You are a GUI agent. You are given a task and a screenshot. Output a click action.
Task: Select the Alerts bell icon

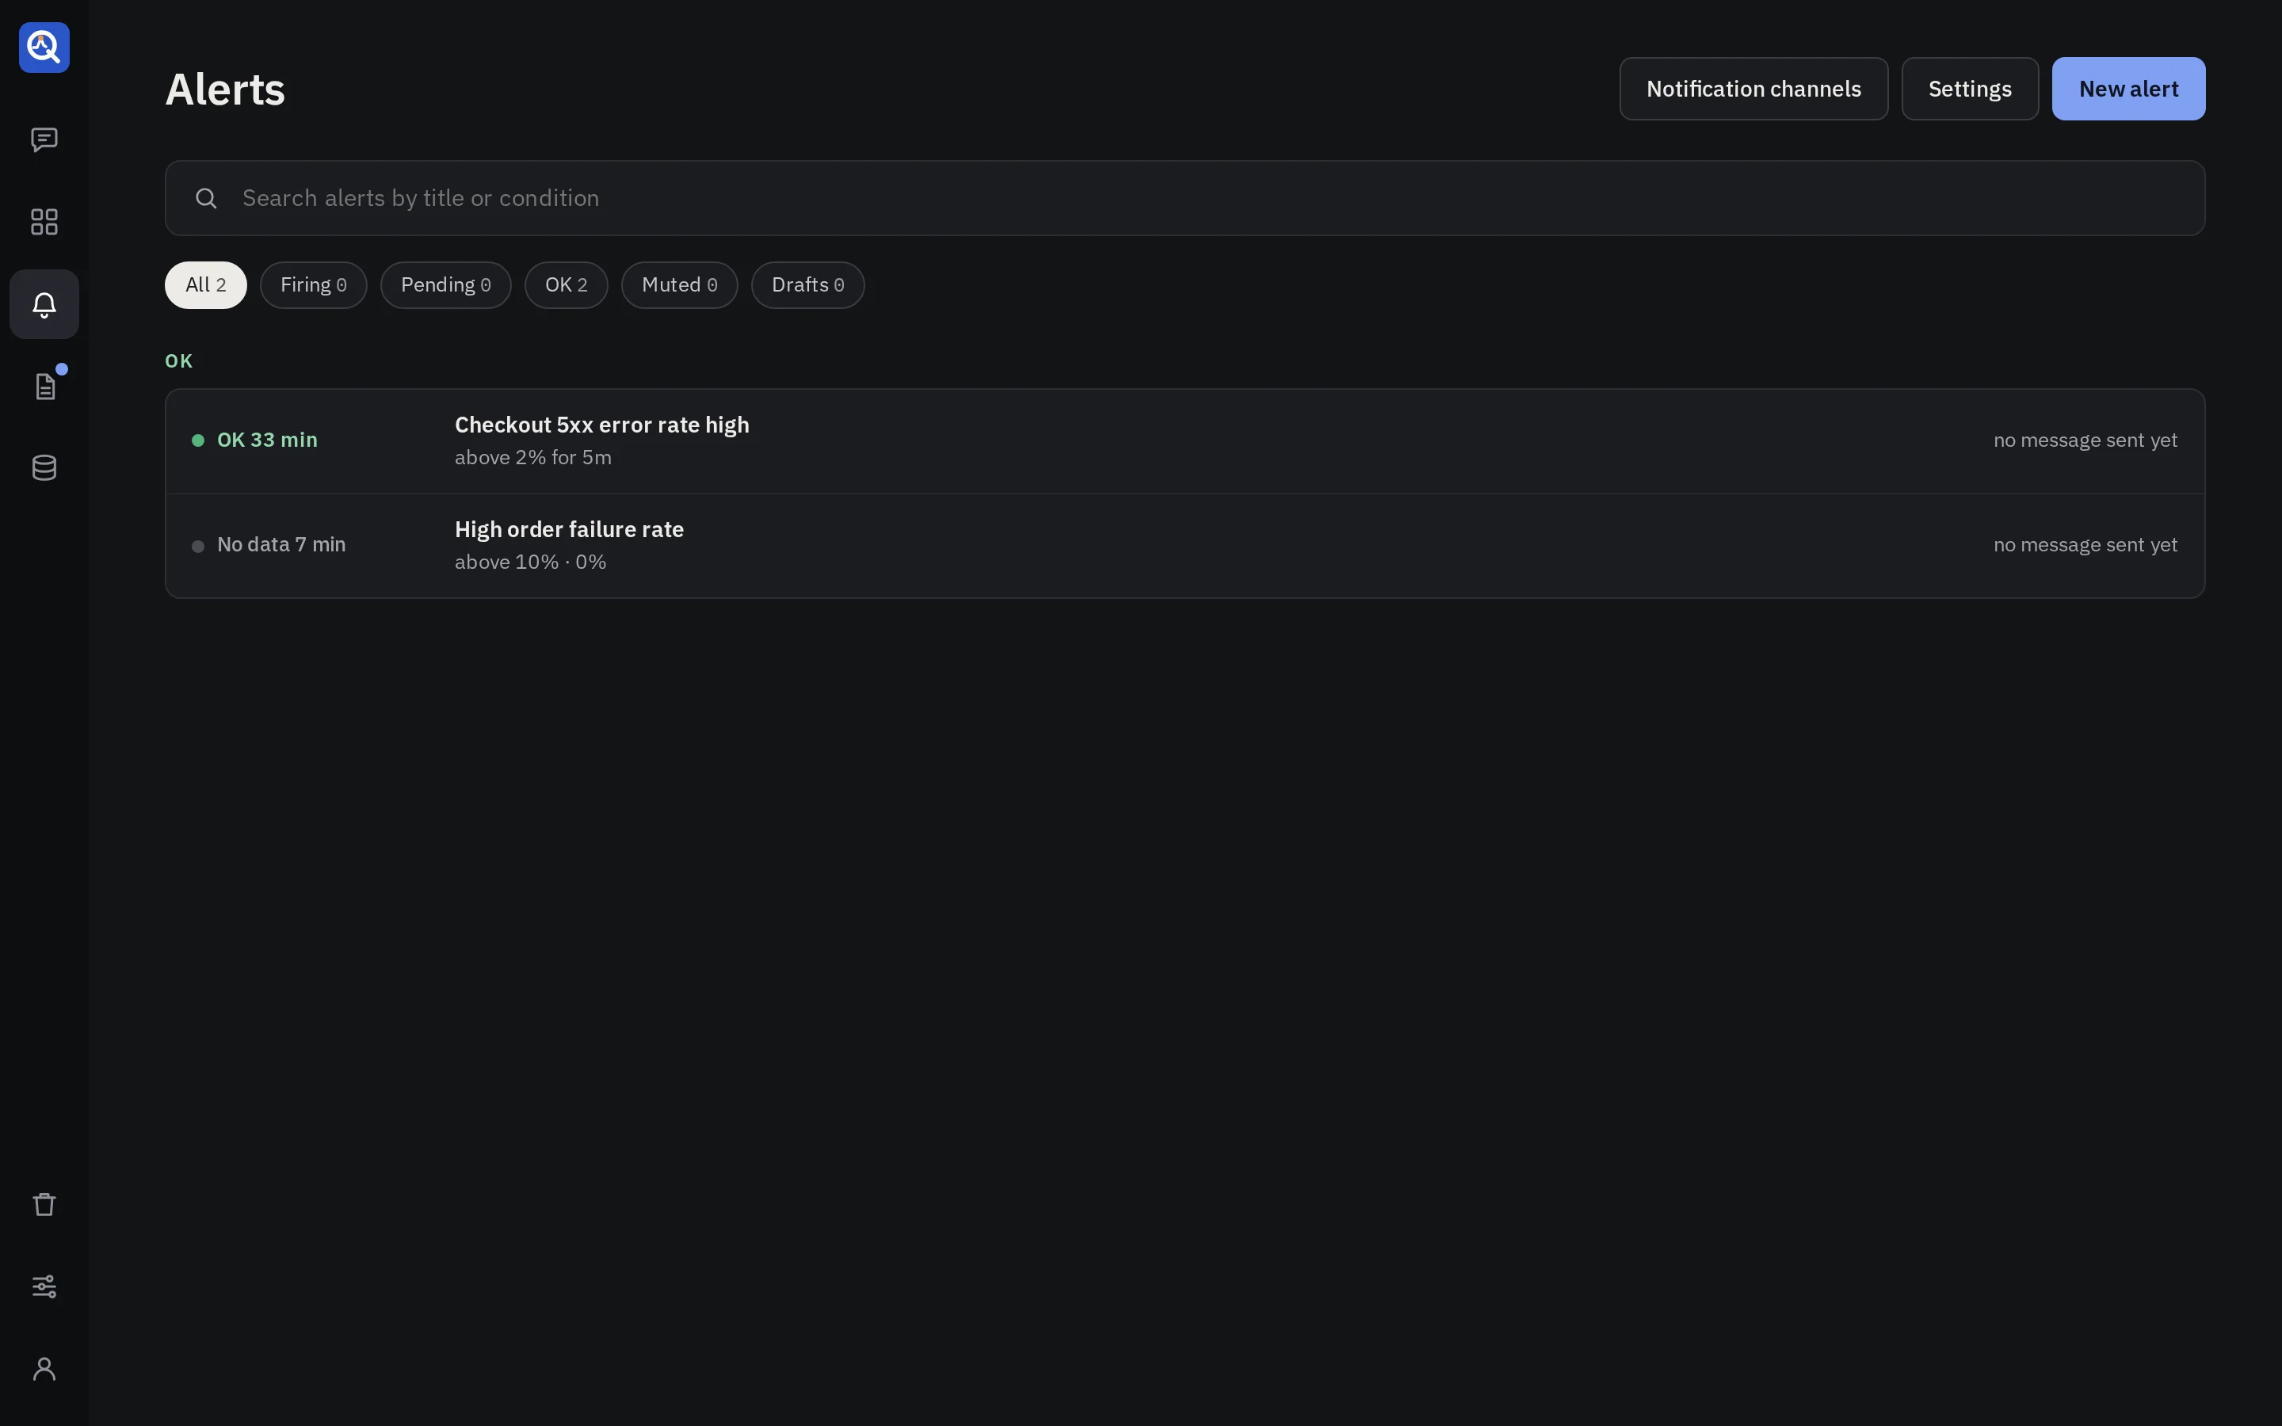pos(44,303)
